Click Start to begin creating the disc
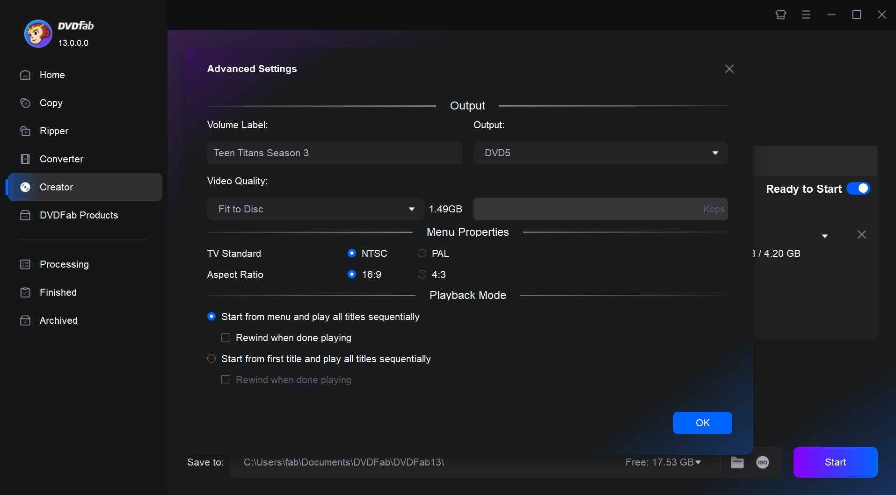 (835, 462)
